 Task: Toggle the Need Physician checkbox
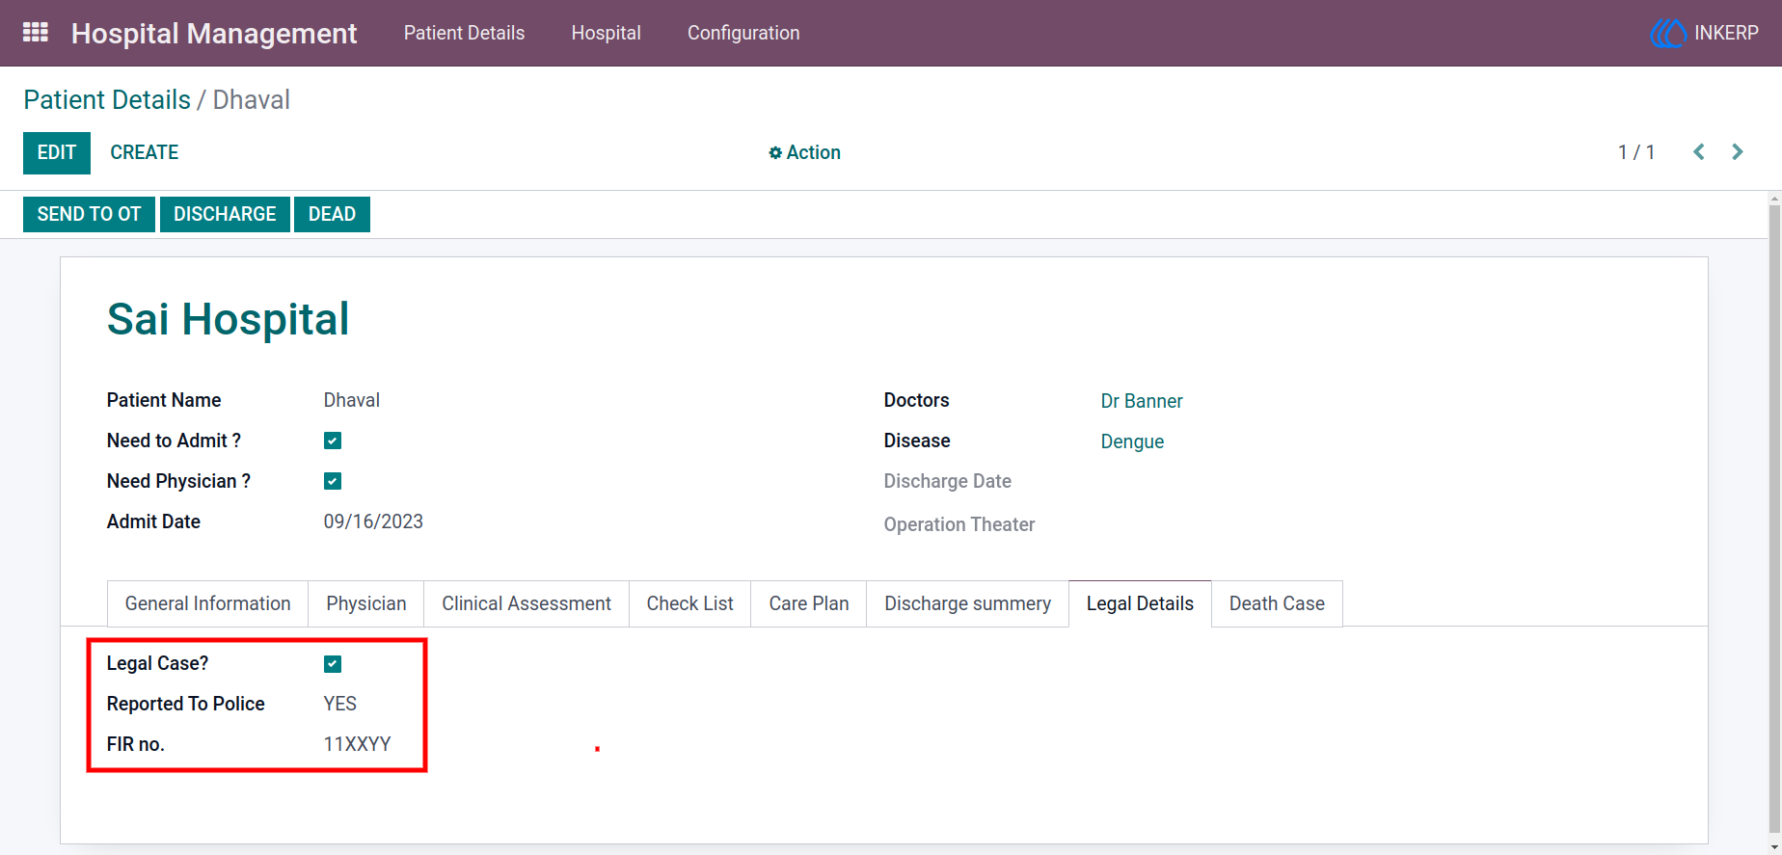(333, 481)
